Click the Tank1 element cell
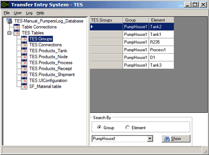209x155 pixels. pos(161,34)
